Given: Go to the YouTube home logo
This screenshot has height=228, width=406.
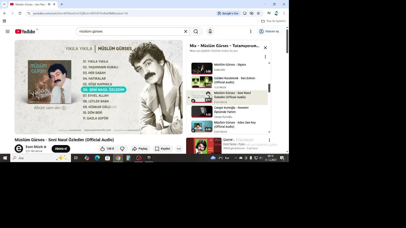Looking at the screenshot, I should (x=25, y=31).
